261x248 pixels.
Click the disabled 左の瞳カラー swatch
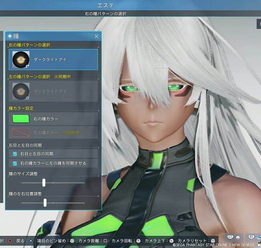click(21, 133)
